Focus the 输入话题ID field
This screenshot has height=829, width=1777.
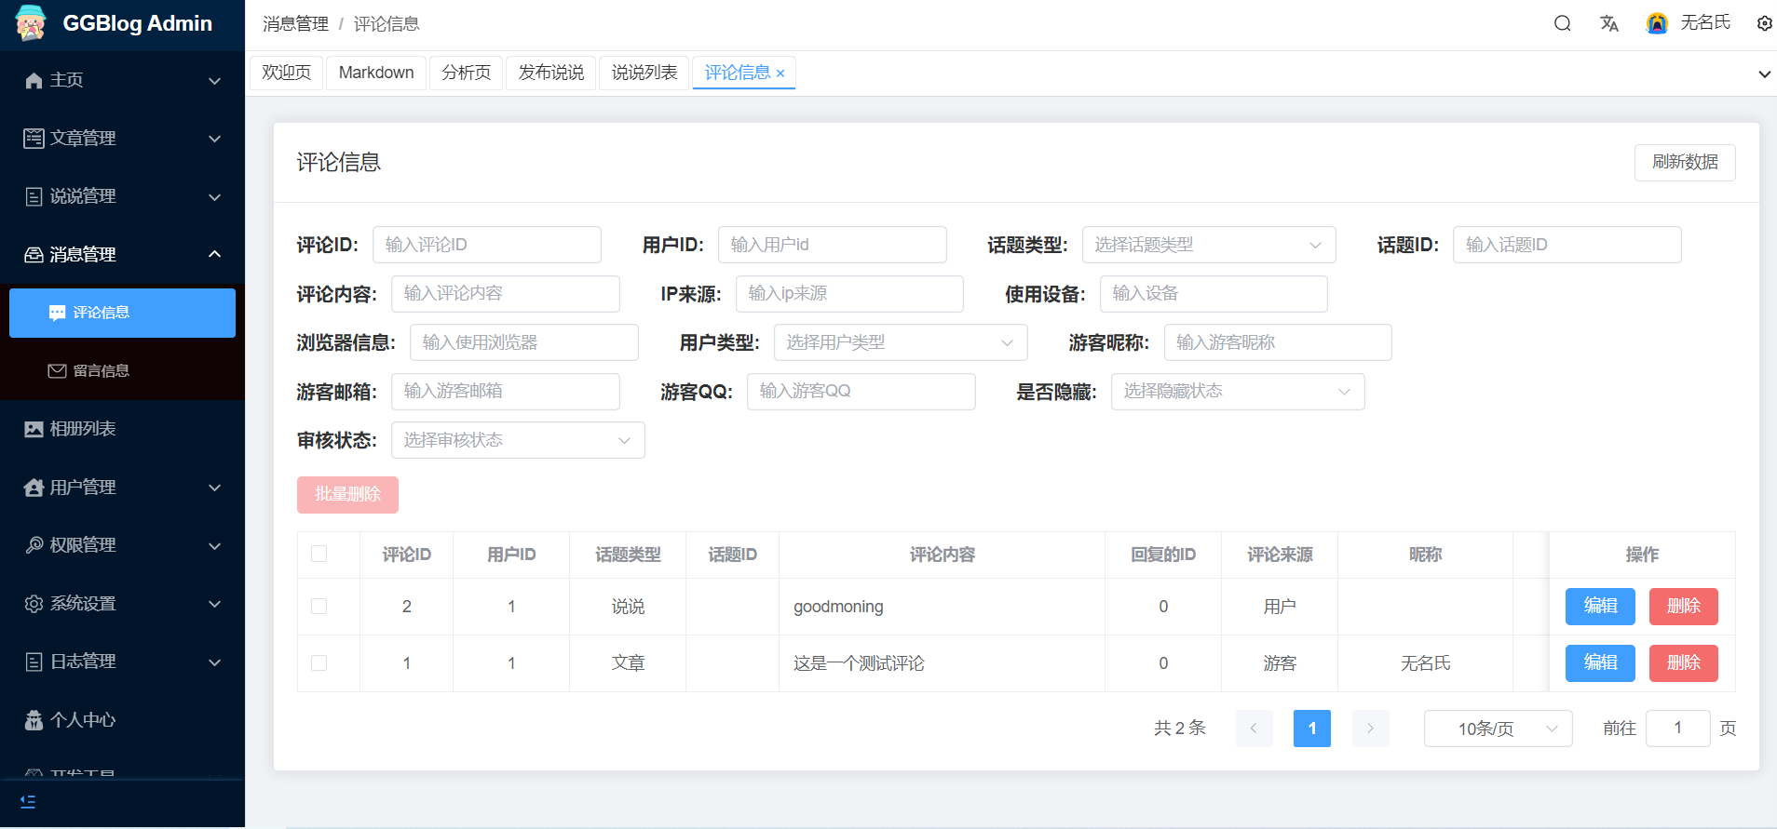pos(1567,245)
